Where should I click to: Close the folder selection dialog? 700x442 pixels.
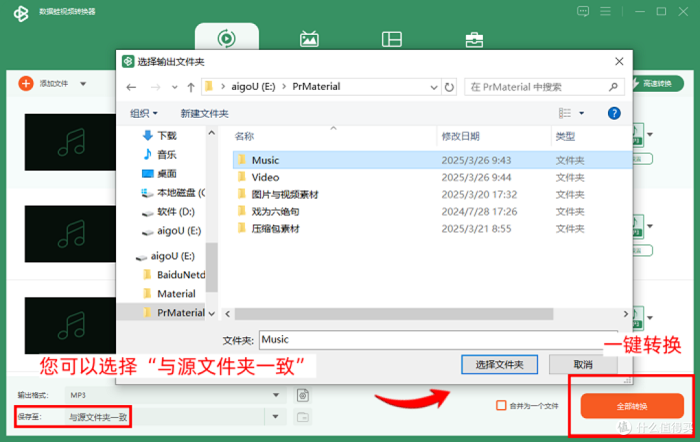pos(619,61)
